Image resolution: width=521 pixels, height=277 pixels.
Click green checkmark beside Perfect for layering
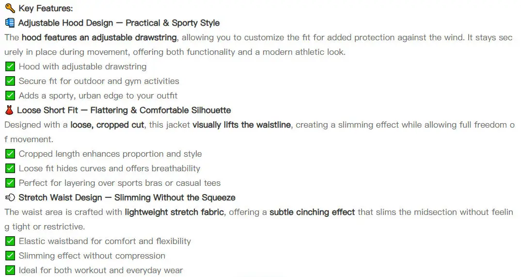[x=10, y=183]
